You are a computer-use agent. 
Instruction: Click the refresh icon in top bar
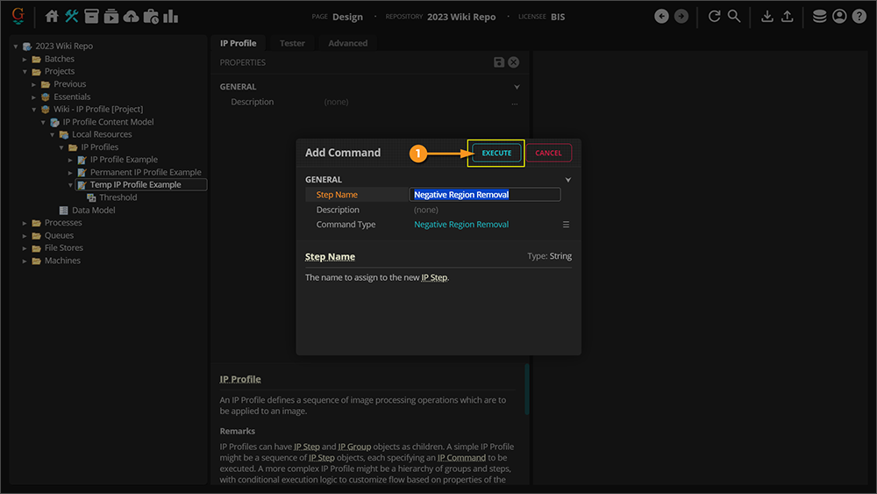[x=714, y=16]
